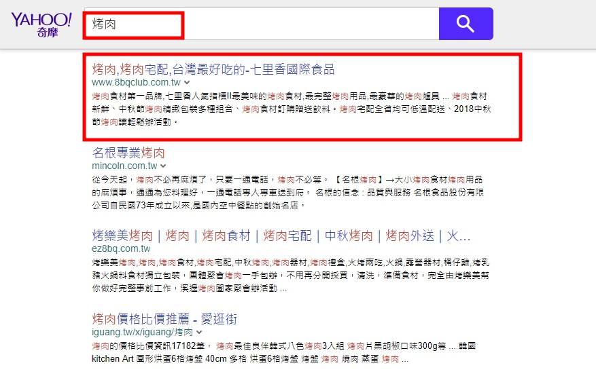Select the snippet line starting kitchen Art 圓形烘蛋6格烤盤
The width and height of the screenshot is (596, 376).
(x=250, y=359)
